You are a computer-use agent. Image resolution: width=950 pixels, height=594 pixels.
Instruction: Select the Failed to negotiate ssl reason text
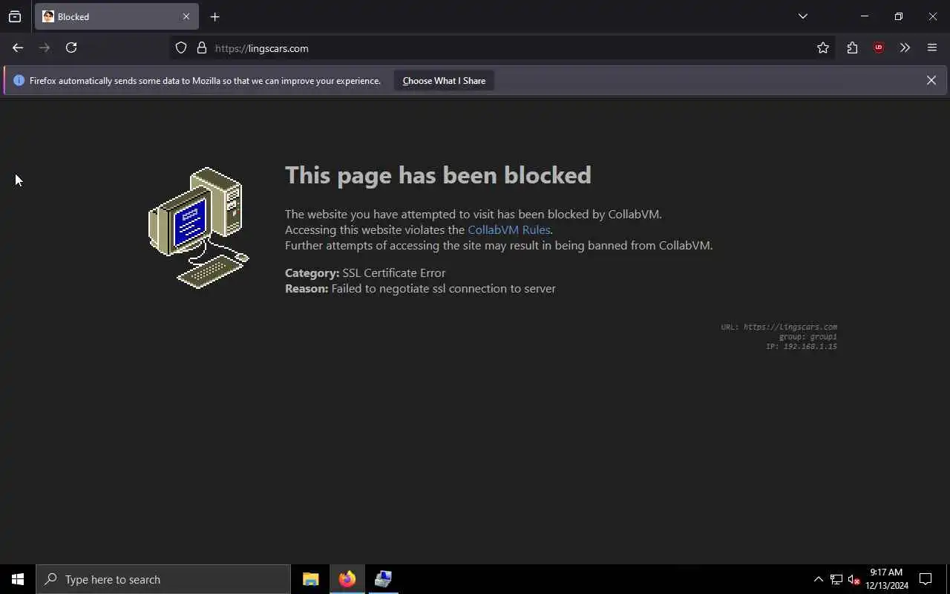click(x=443, y=289)
